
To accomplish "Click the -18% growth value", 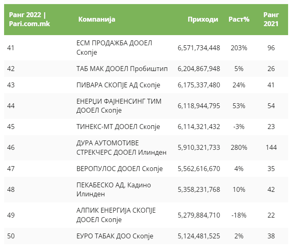I will click(x=239, y=215).
